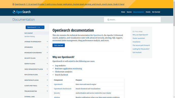The height and width of the screenshot is (98, 175).
Task: Expand Clients and Tools sidebar chevron
Action: 47,86
